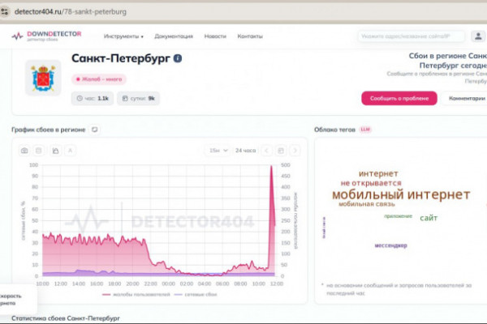The image size is (487, 324).
Task: Click the Downdetector logo
Action: coord(46,36)
